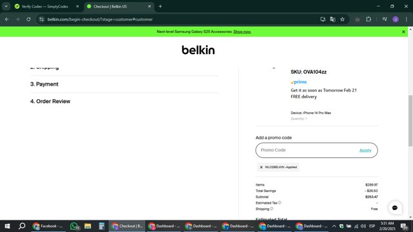Open the volume control in system tray
Viewport: 413px width, 232px height.
[363, 226]
